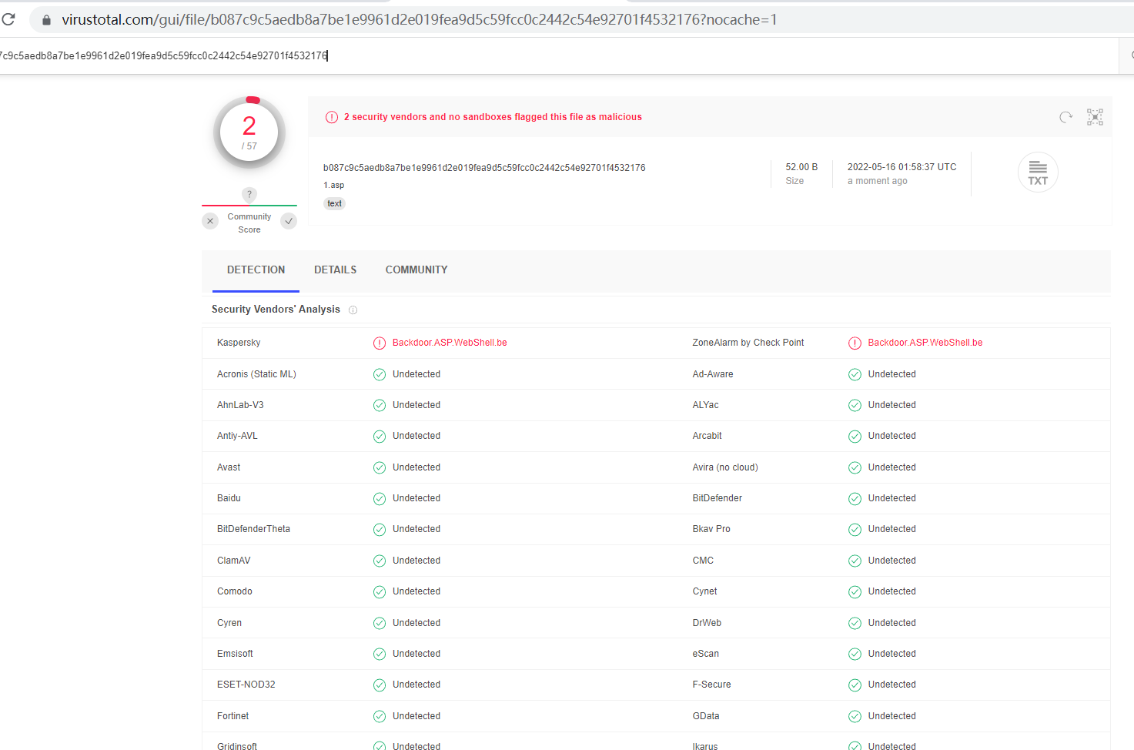Open the DETAILS tab

tap(335, 270)
